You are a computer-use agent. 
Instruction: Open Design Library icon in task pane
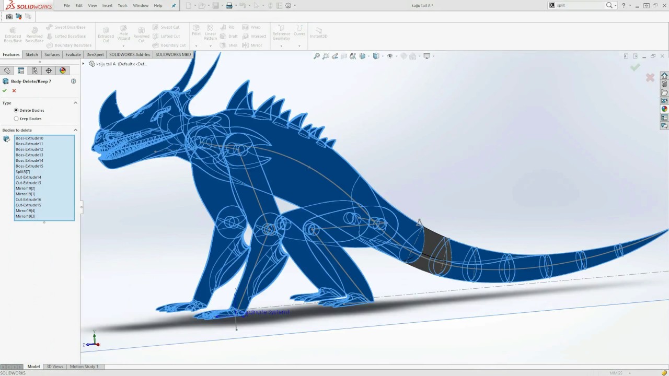[664, 84]
